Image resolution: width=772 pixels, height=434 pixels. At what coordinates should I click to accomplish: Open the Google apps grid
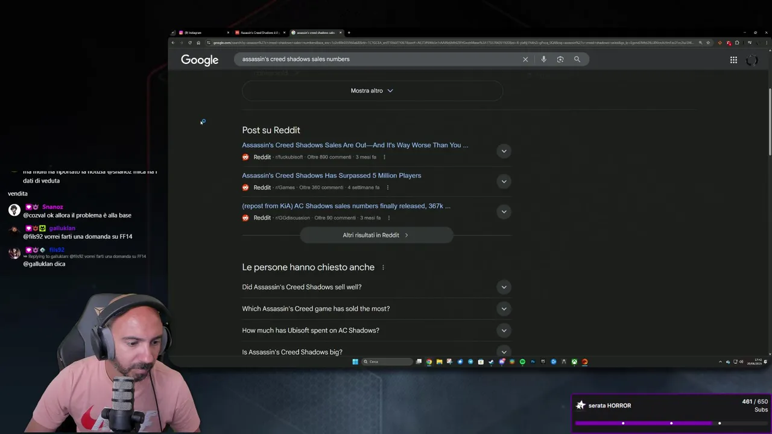click(x=733, y=60)
